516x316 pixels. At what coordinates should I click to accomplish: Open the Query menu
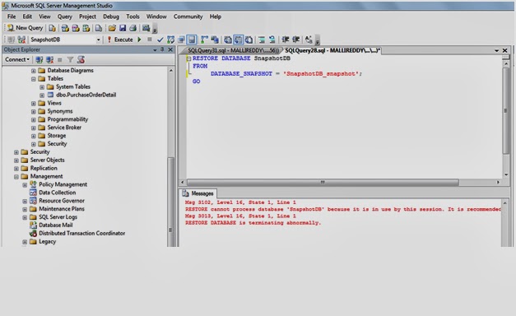(x=65, y=16)
